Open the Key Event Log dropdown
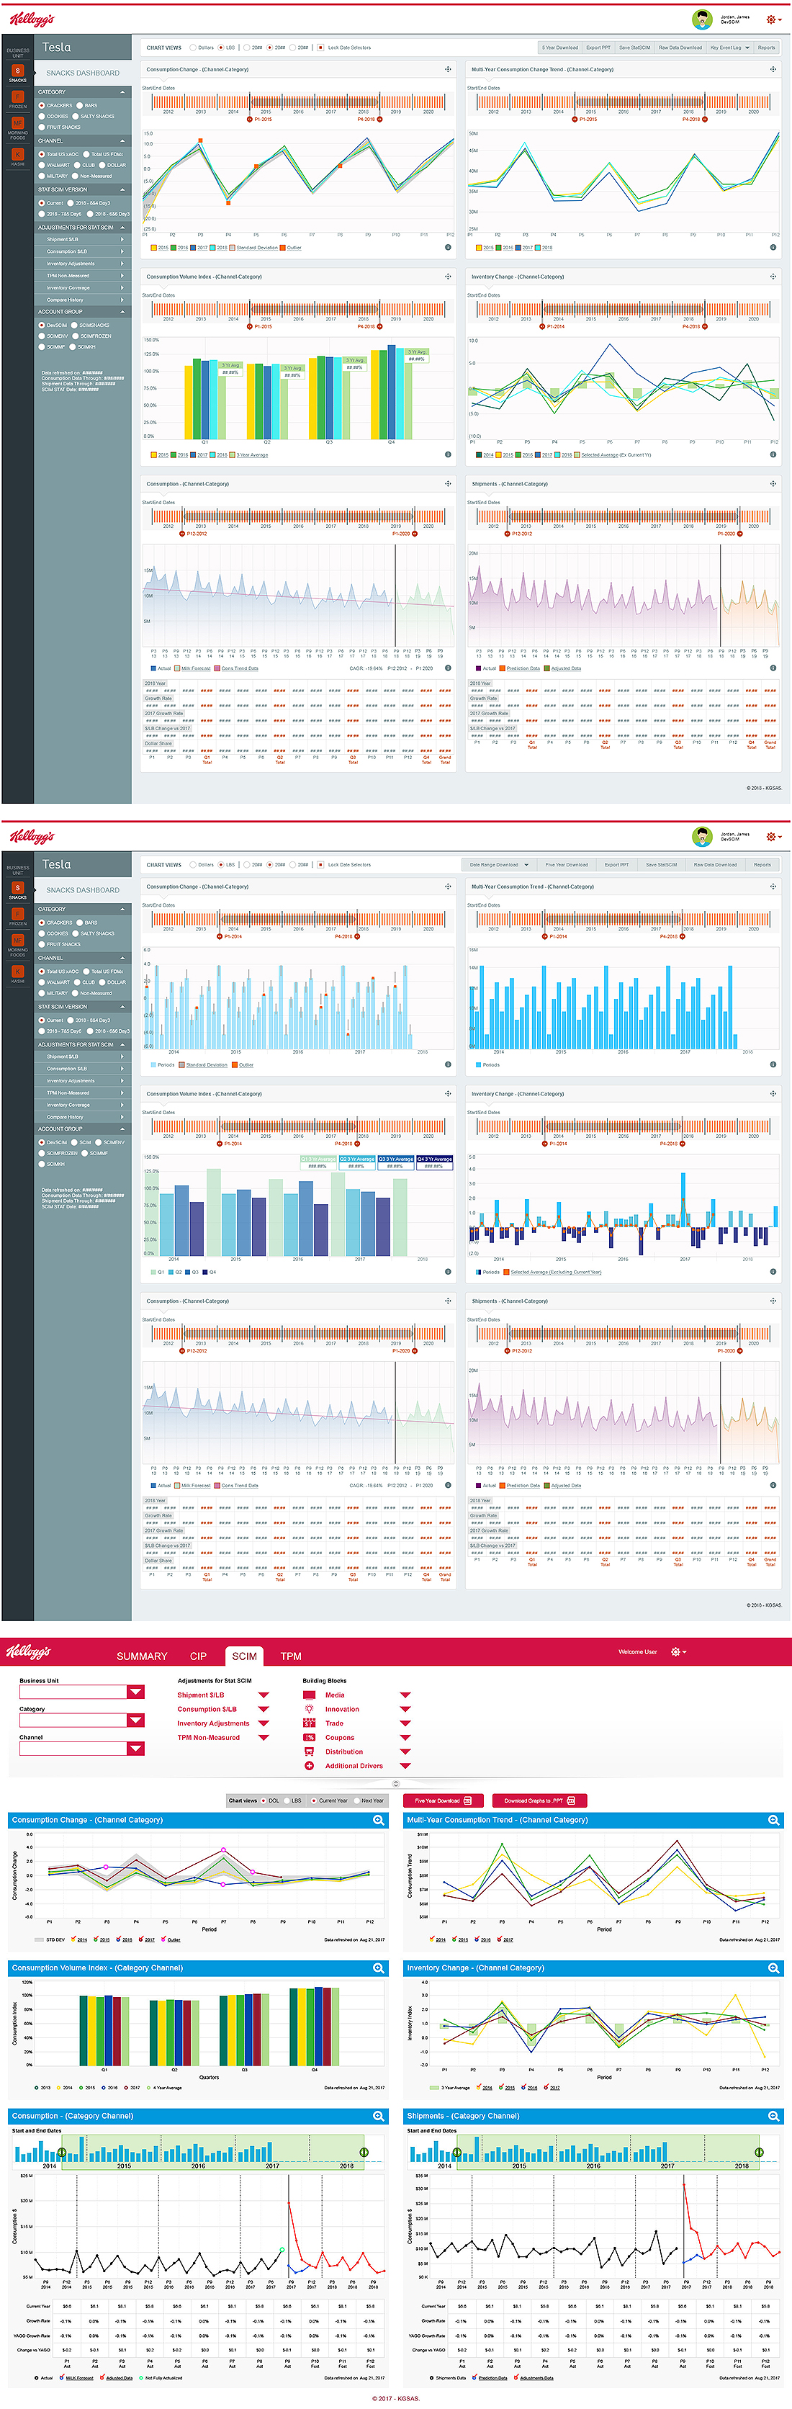 [729, 48]
